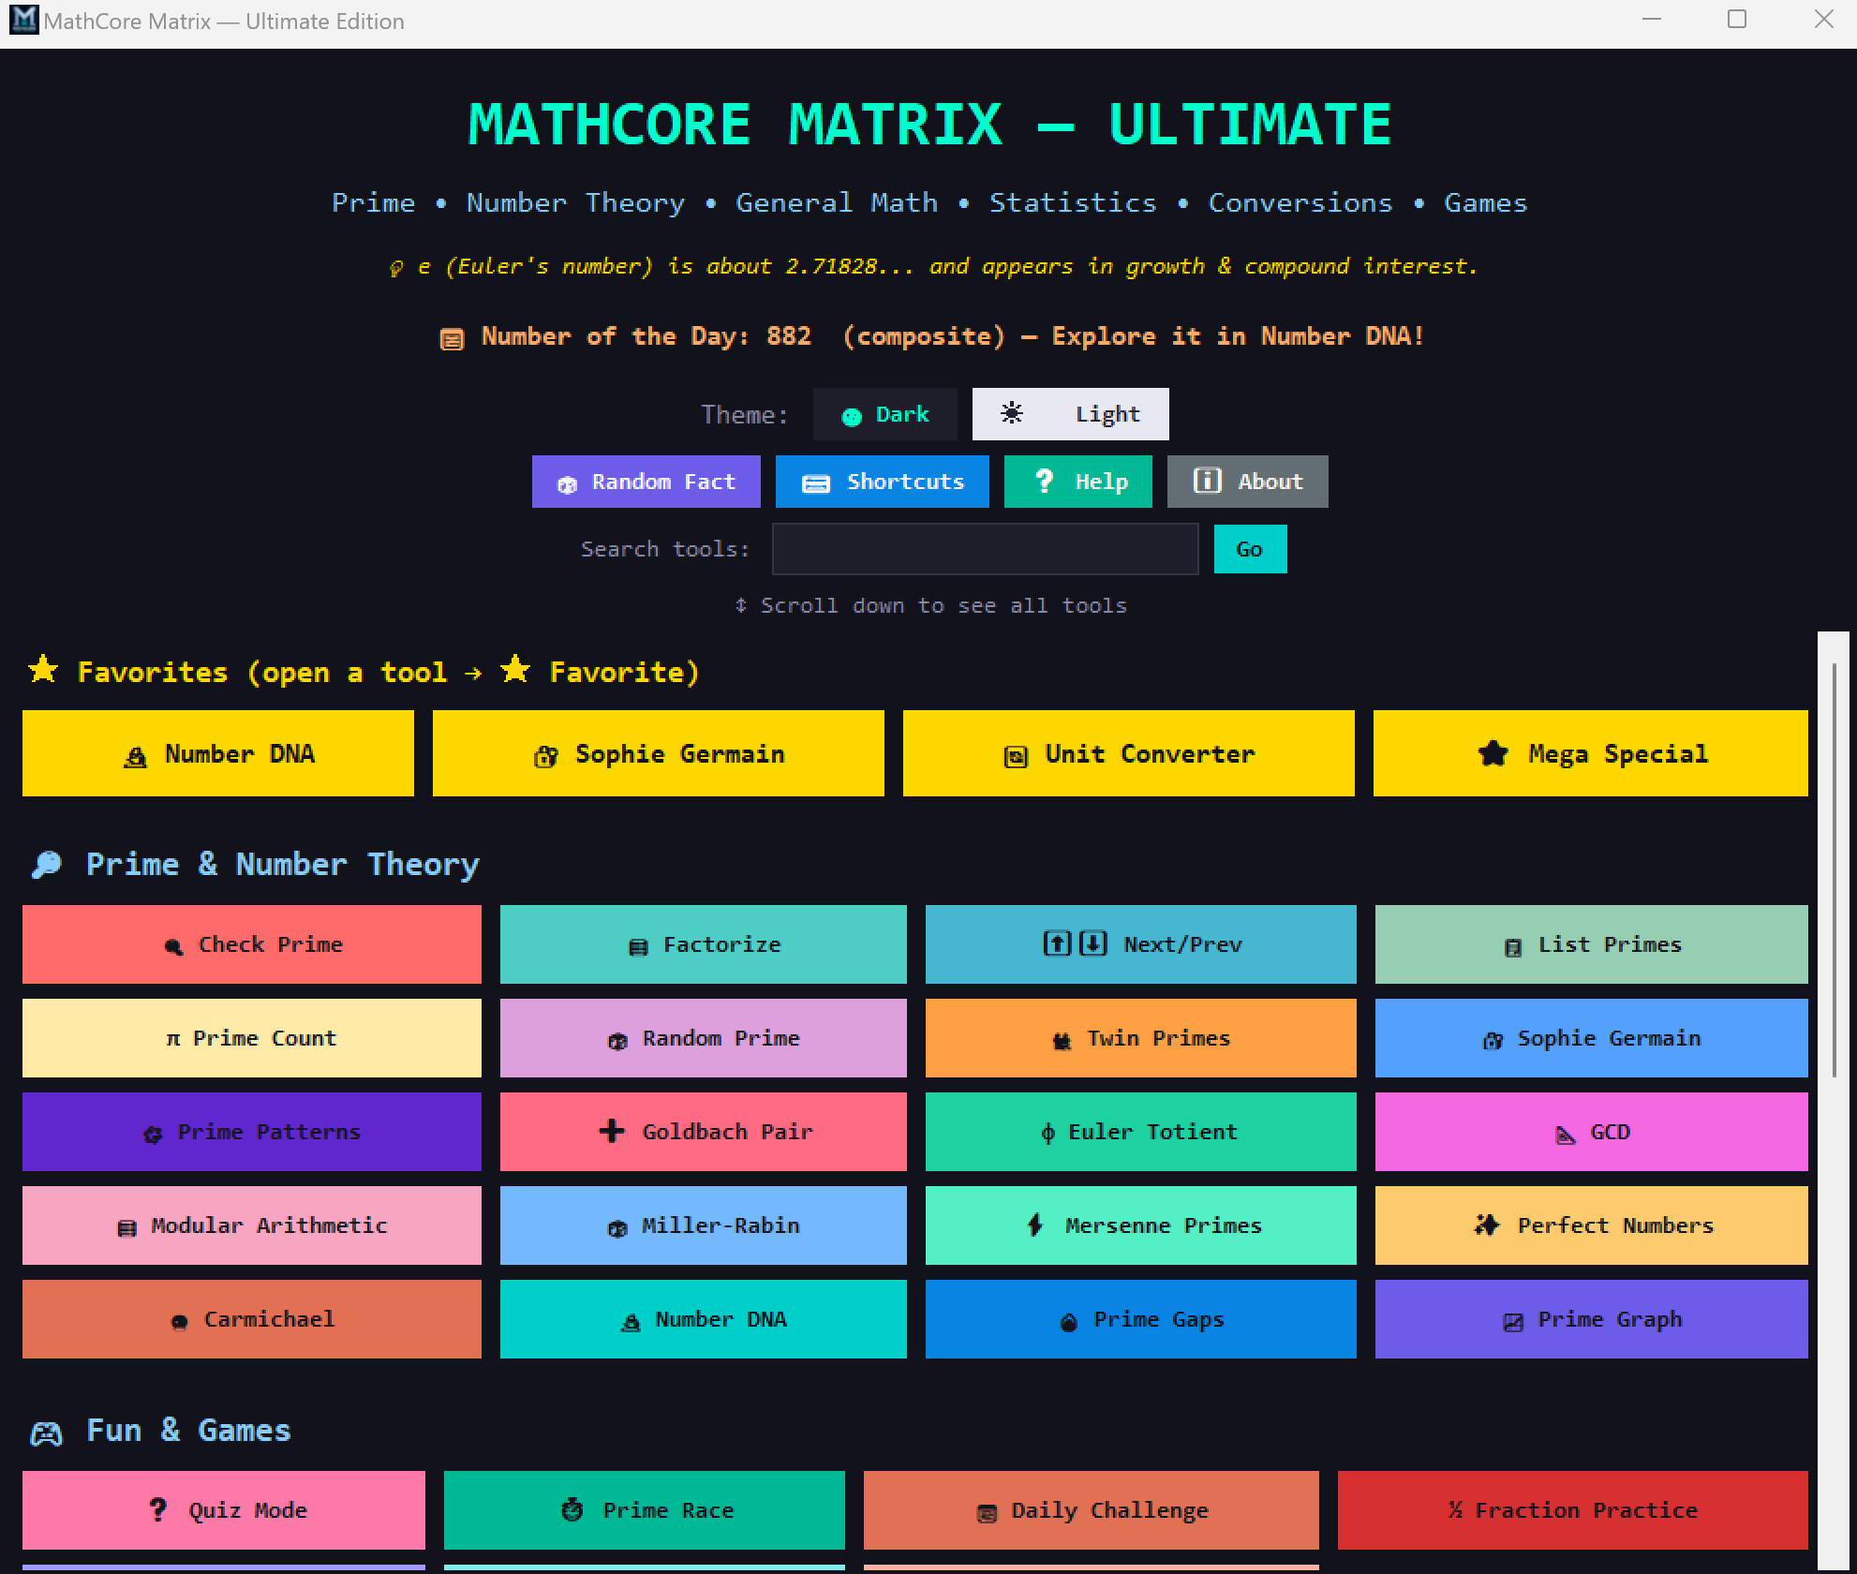The height and width of the screenshot is (1574, 1857).
Task: Click calendar icon beside Number of the Day
Action: point(452,339)
